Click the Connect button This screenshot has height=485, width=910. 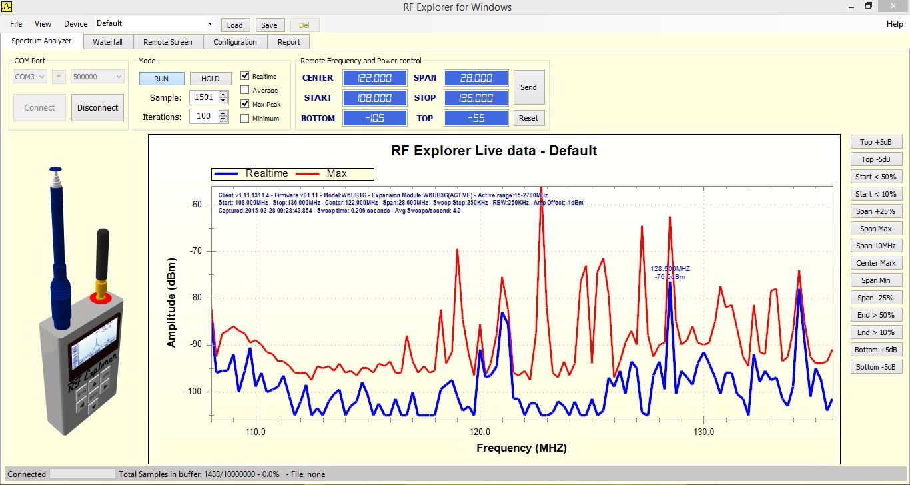[39, 107]
